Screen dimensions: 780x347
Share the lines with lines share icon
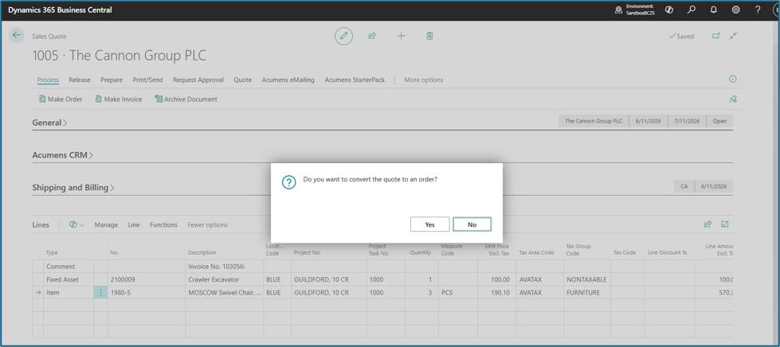click(x=707, y=224)
